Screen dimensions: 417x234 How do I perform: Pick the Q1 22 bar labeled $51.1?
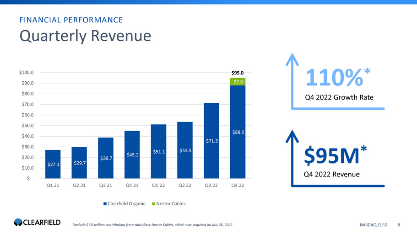coord(158,151)
